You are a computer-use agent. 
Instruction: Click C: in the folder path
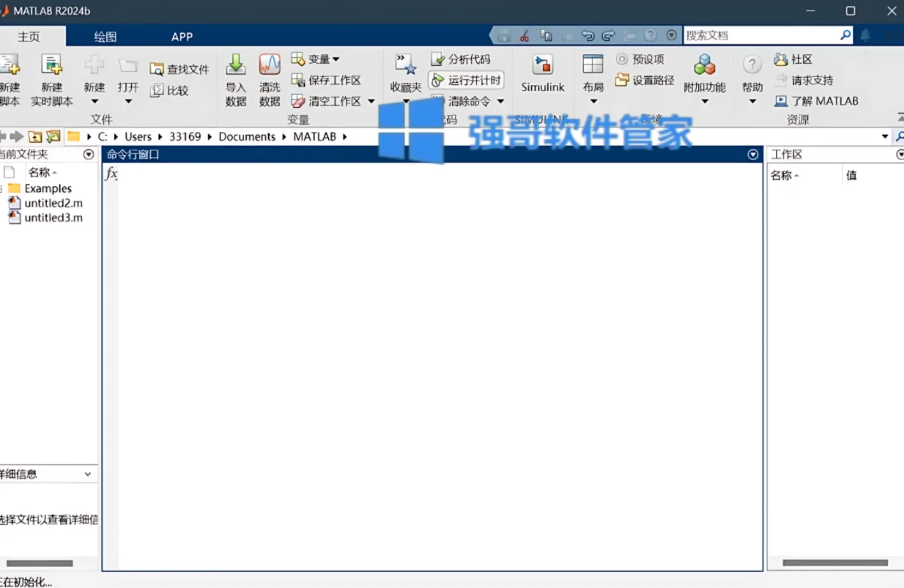(x=103, y=136)
